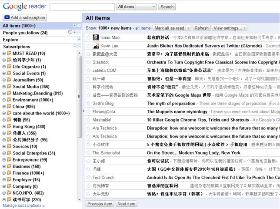
Task: Focus the search text field
Action: click(82, 7)
